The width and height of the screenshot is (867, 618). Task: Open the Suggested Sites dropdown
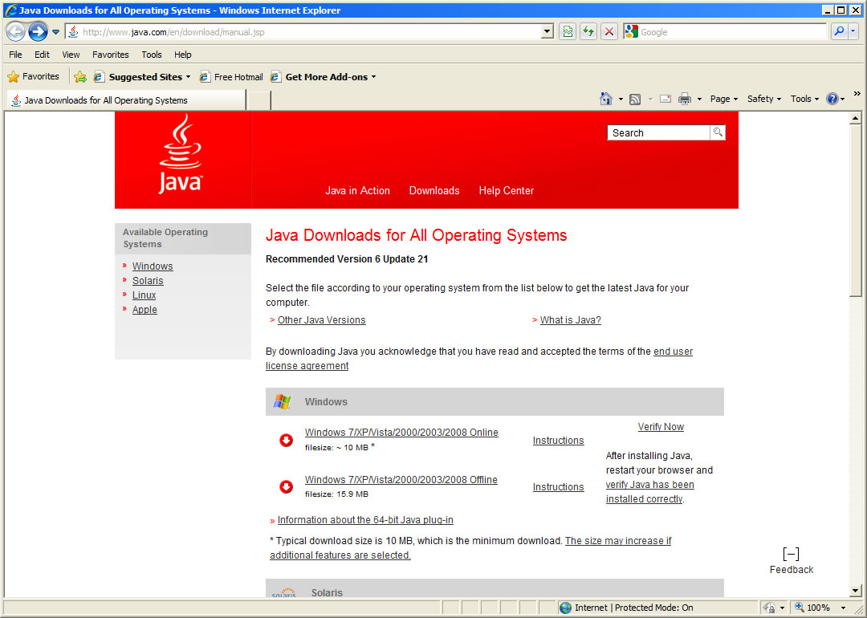(x=143, y=77)
